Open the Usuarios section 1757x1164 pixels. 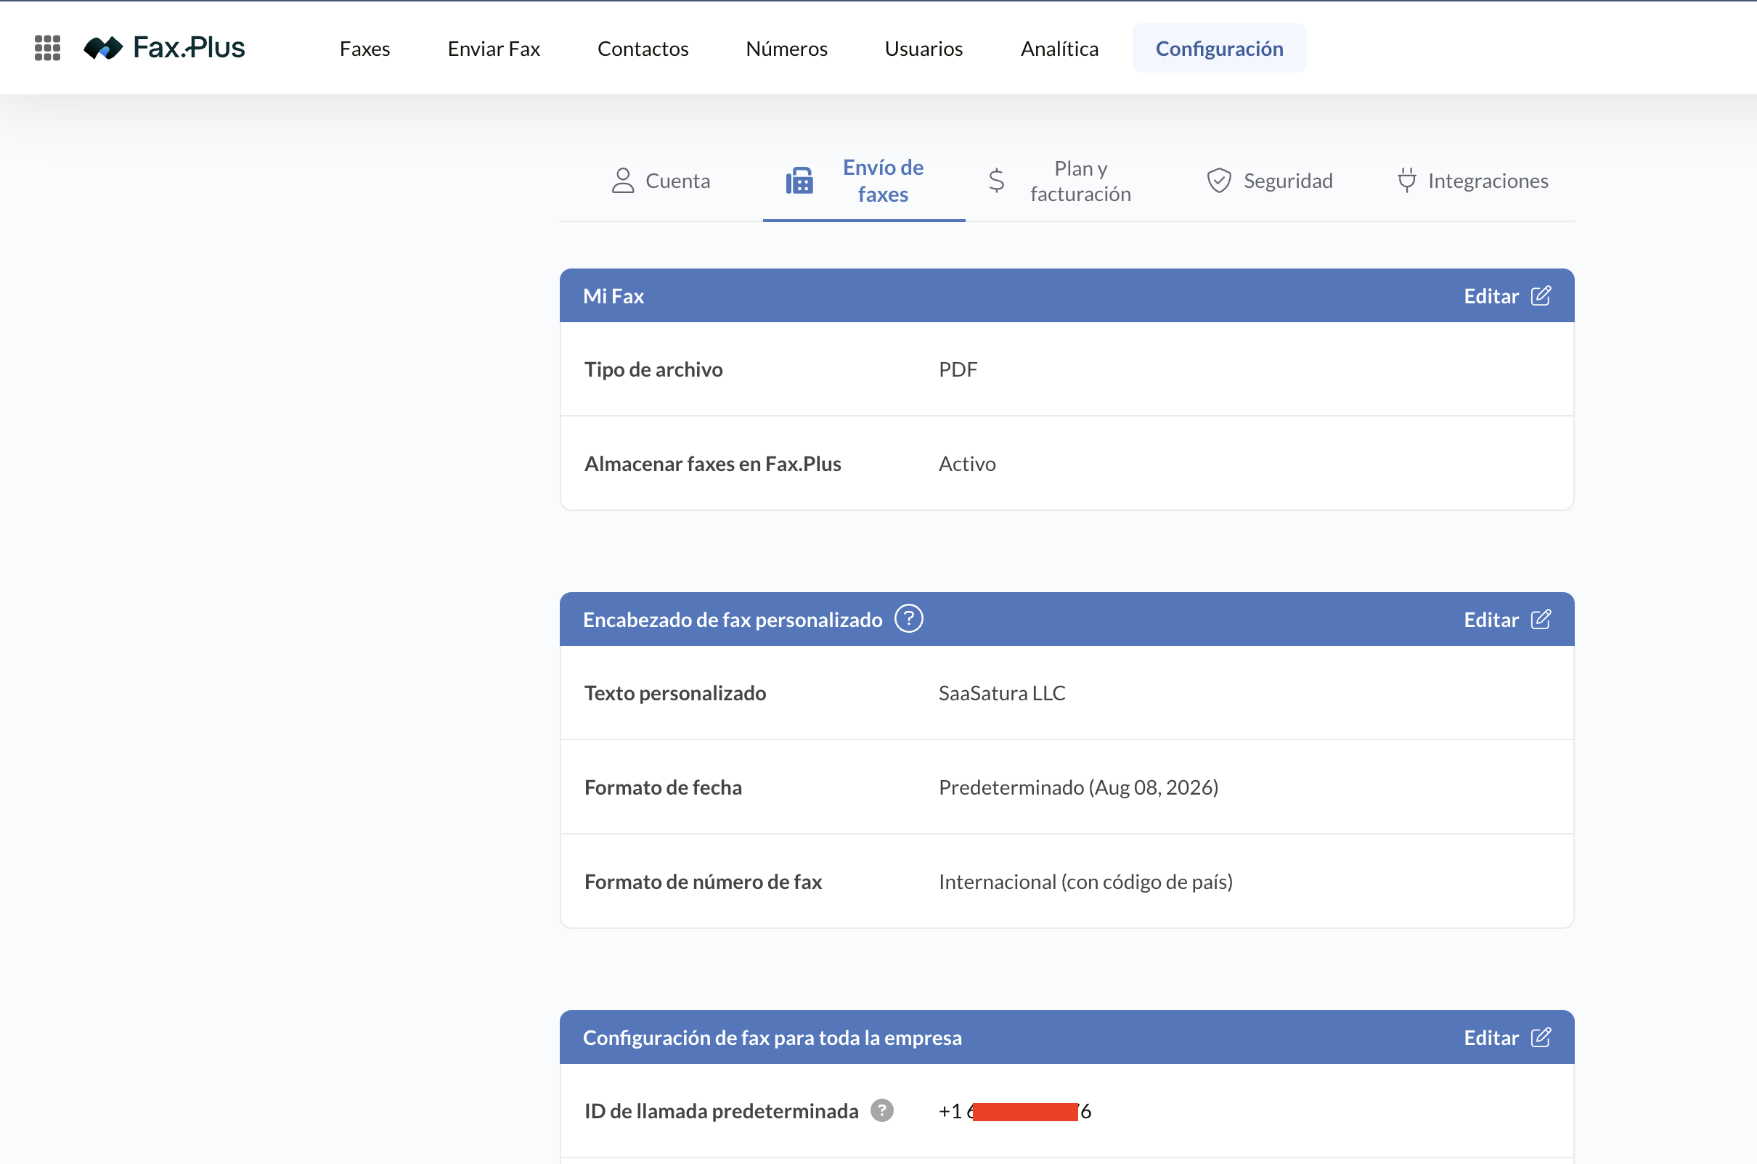click(924, 48)
